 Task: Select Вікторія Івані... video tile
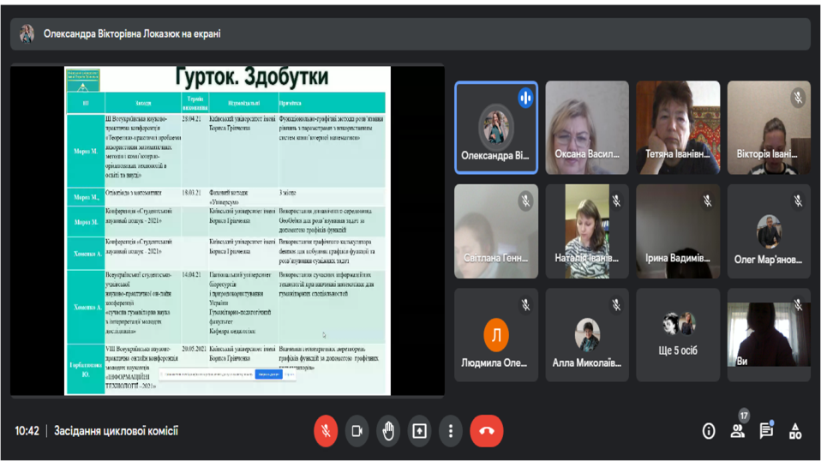coord(769,127)
